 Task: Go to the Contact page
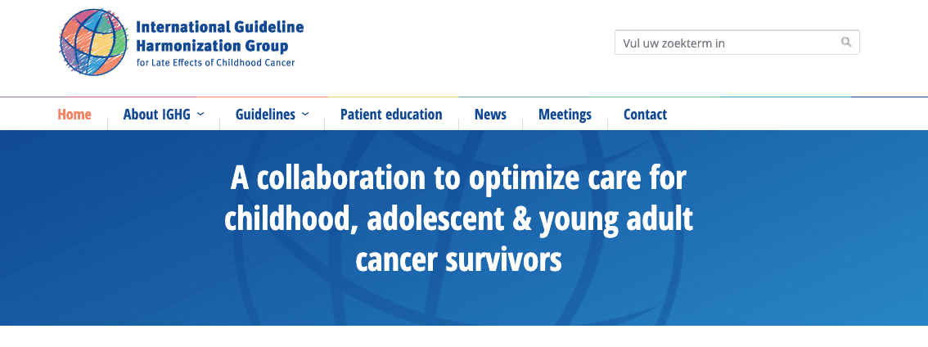pyautogui.click(x=645, y=115)
